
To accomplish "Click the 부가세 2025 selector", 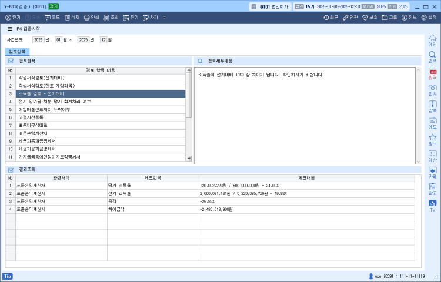I will [x=374, y=6].
